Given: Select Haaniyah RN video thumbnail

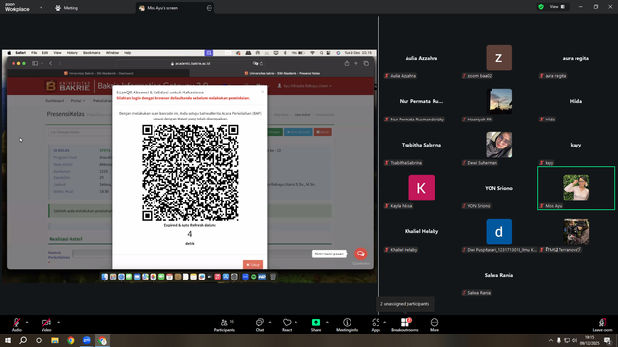Looking at the screenshot, I should pos(498,101).
